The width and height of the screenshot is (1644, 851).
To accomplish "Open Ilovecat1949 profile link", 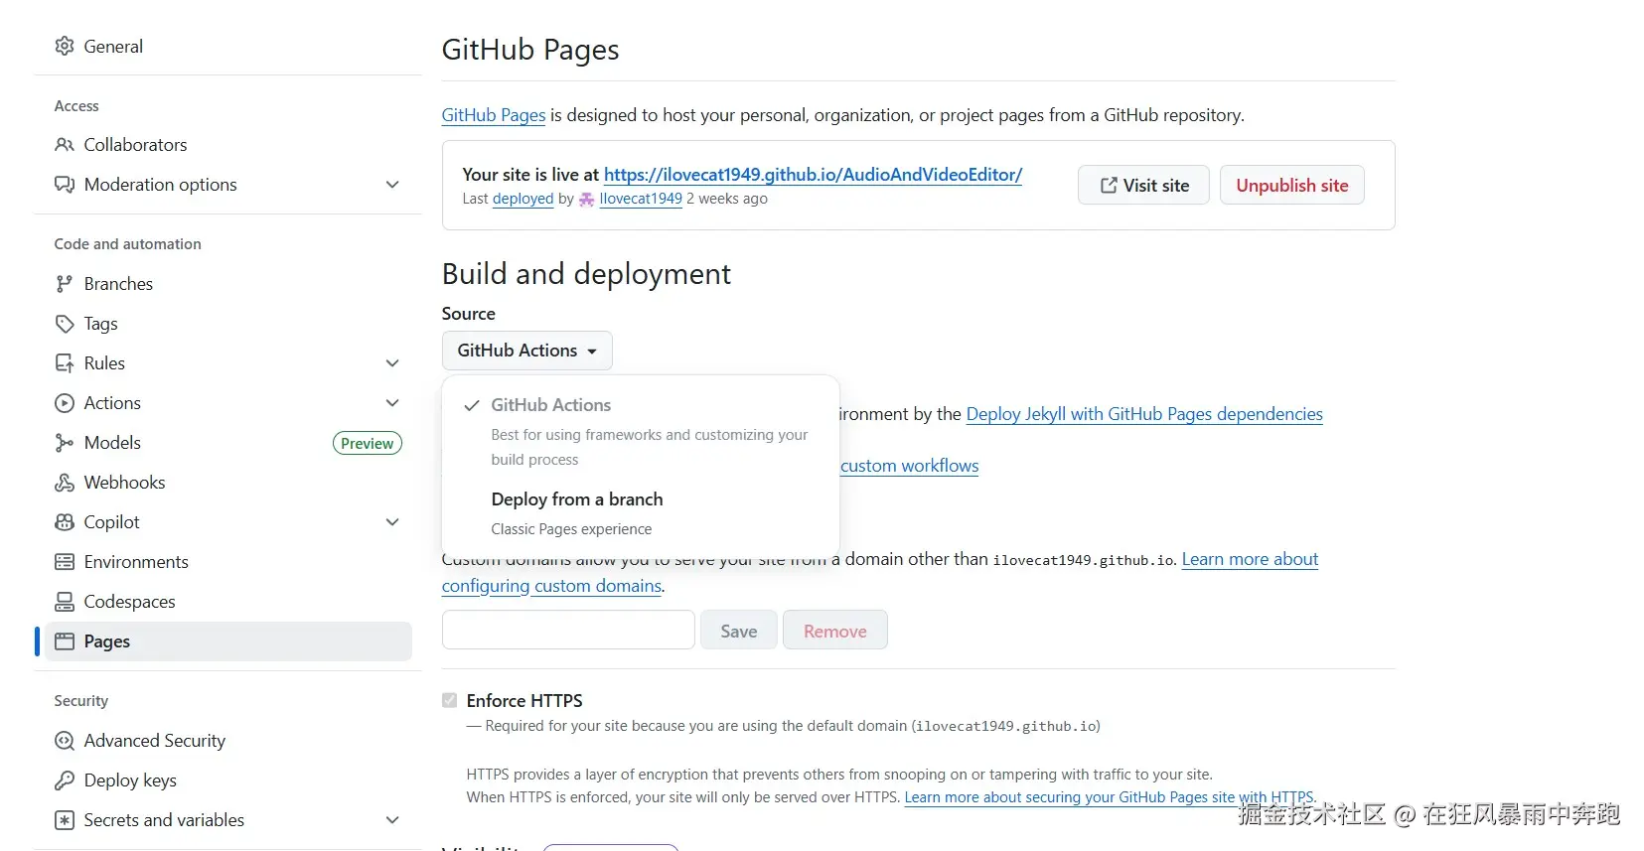I will [x=641, y=199].
